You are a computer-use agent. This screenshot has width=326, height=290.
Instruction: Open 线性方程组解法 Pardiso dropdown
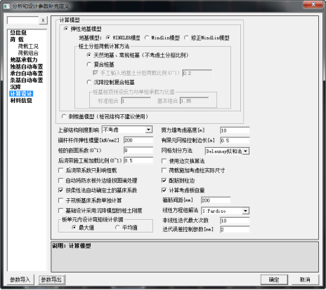(226, 211)
